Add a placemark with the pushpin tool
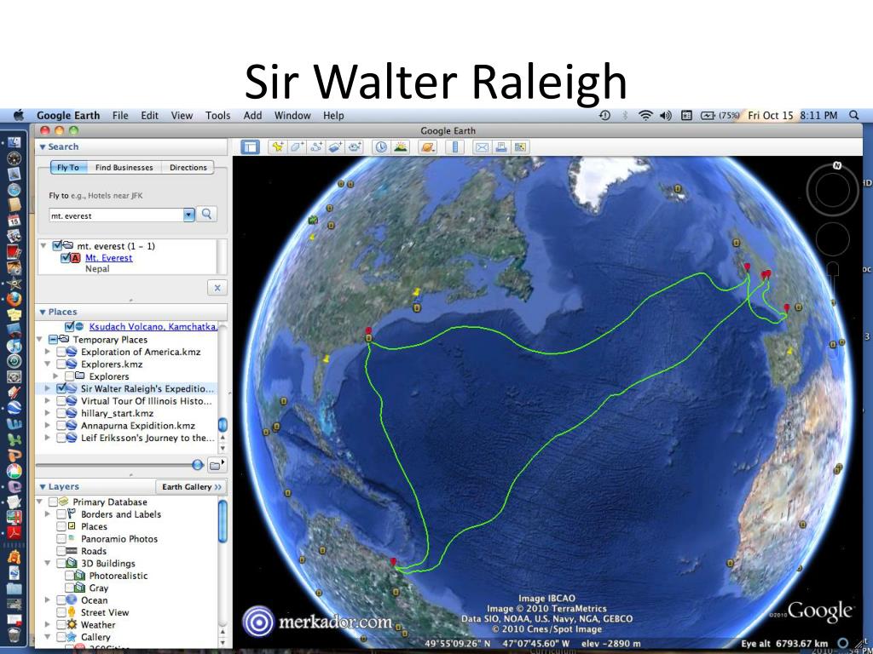Image resolution: width=873 pixels, height=654 pixels. [x=277, y=146]
